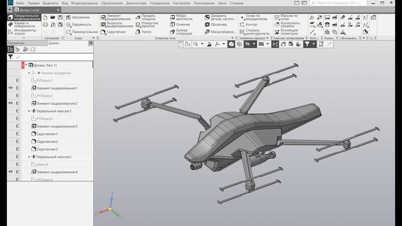The height and width of the screenshot is (226, 402).
Task: Select Каркас и поверхности toolset
Action: pos(24,25)
